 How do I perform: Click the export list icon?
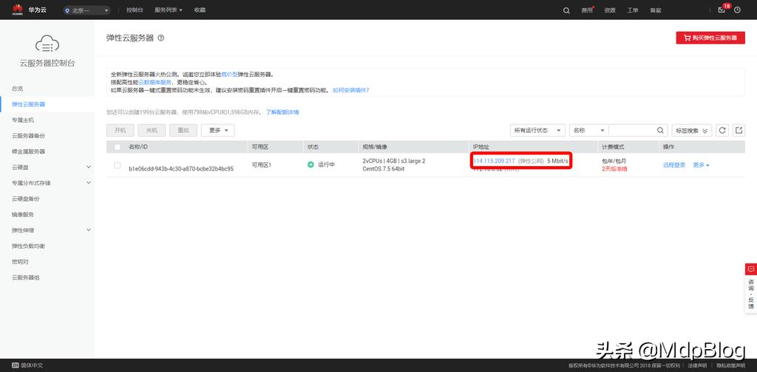pos(739,130)
